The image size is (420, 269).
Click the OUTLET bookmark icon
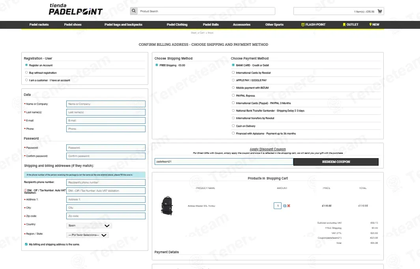[344, 24]
